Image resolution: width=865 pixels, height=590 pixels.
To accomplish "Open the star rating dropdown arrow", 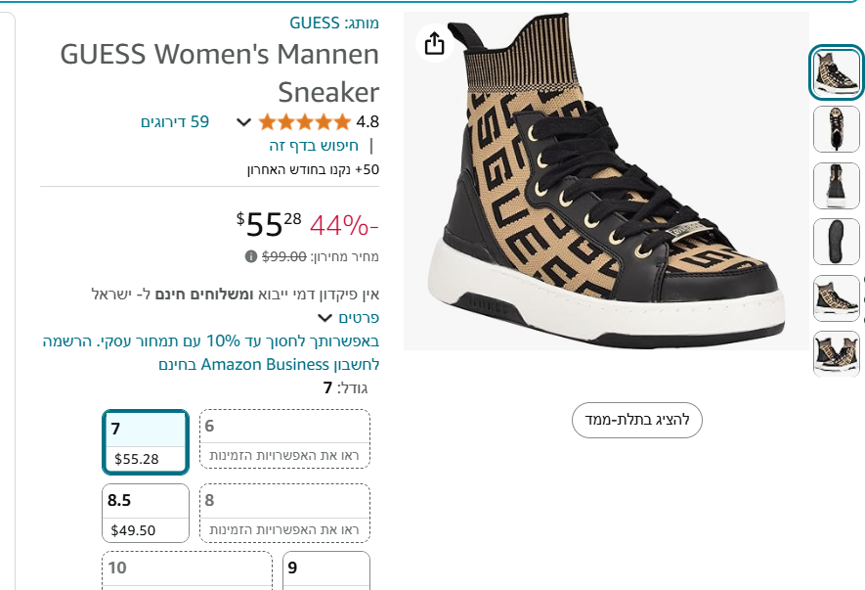I will click(244, 122).
